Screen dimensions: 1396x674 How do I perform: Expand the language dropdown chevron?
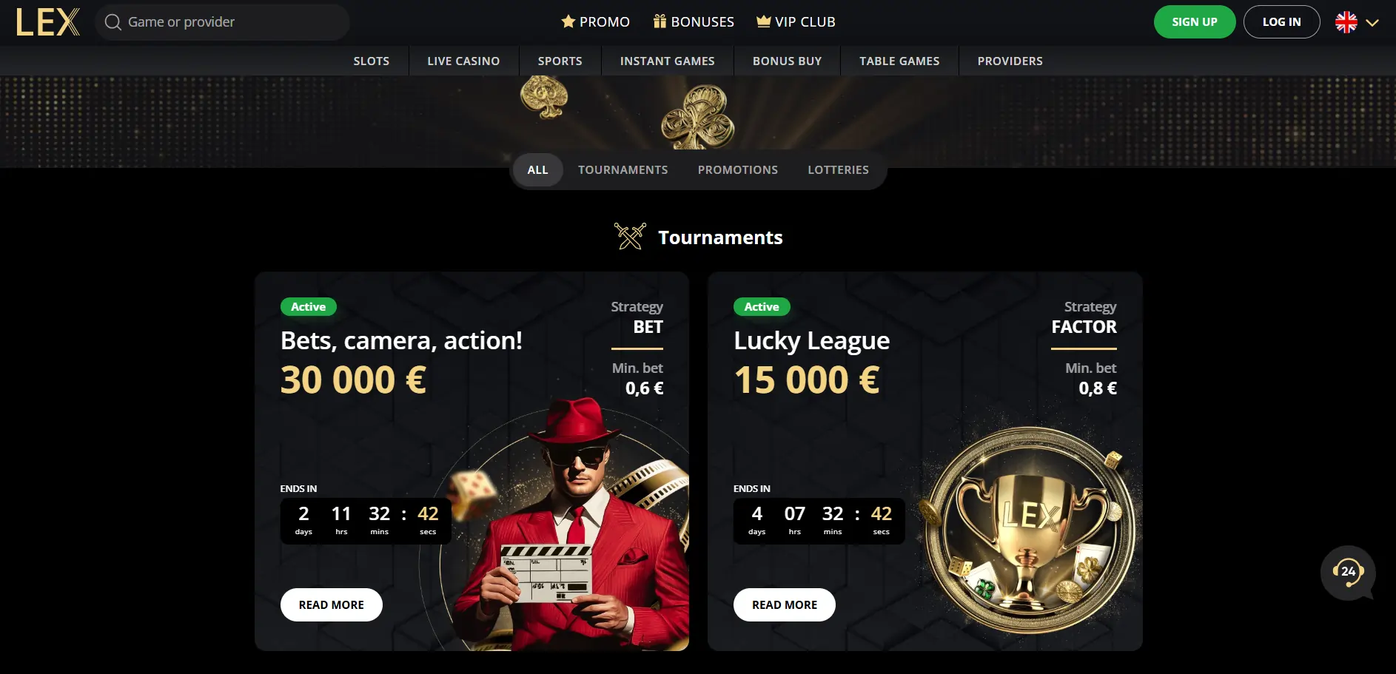[1372, 23]
